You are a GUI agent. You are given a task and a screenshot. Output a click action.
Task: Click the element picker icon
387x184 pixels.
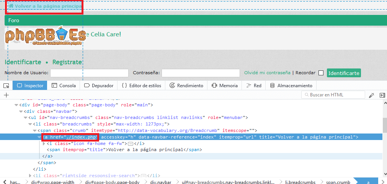[x=6, y=86]
